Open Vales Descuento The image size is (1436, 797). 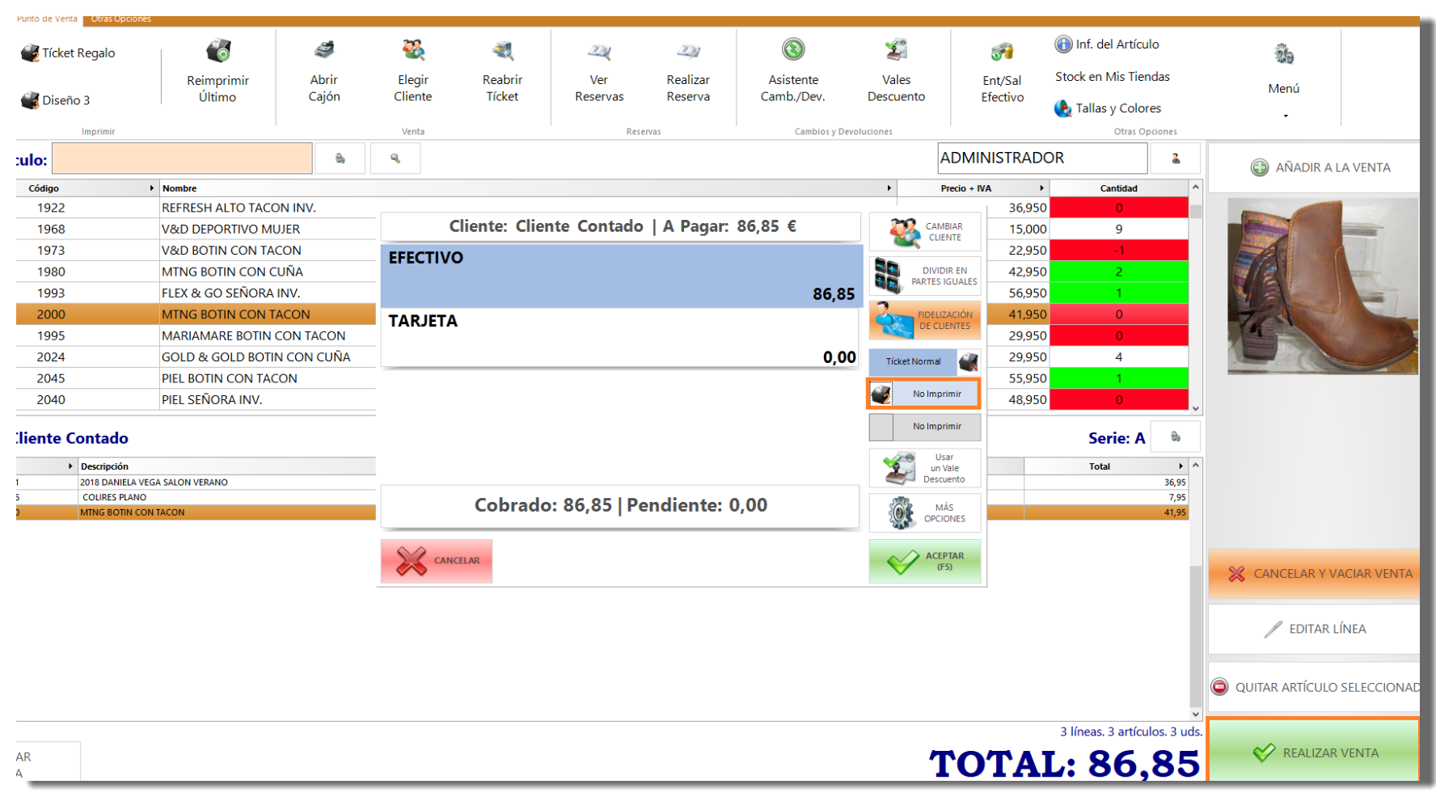(x=896, y=72)
